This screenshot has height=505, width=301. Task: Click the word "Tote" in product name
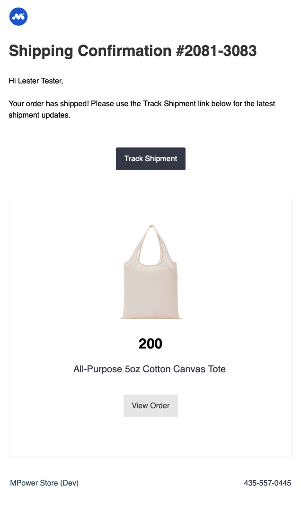tap(217, 369)
